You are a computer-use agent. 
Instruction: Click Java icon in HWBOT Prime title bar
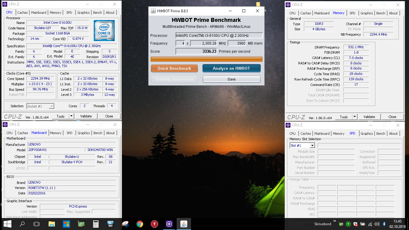pyautogui.click(x=153, y=11)
